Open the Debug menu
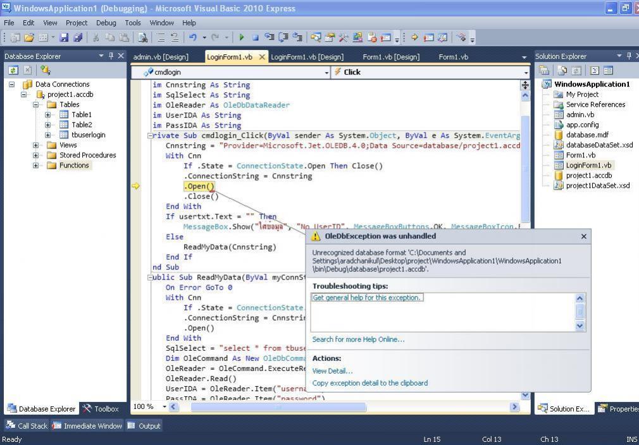639x445 pixels. coord(106,23)
